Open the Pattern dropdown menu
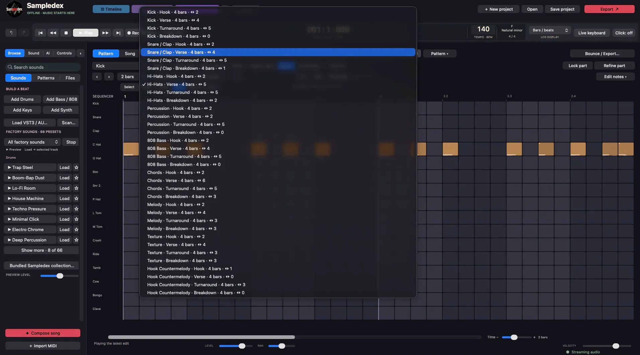This screenshot has width=640, height=355. pos(439,53)
